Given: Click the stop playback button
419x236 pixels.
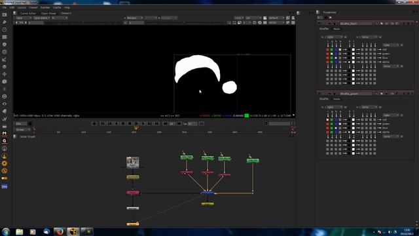Looking at the screenshot, I should (x=130, y=124).
